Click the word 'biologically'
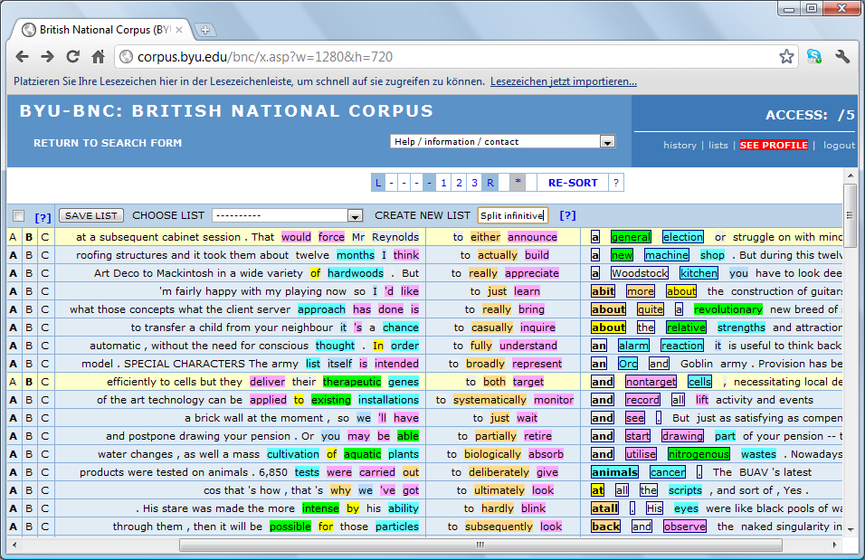865x560 pixels. point(492,454)
